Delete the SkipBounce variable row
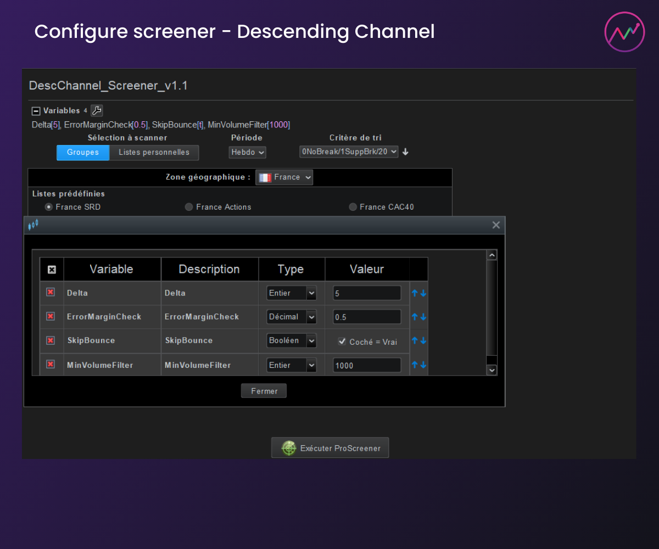This screenshot has width=659, height=549. [x=51, y=340]
